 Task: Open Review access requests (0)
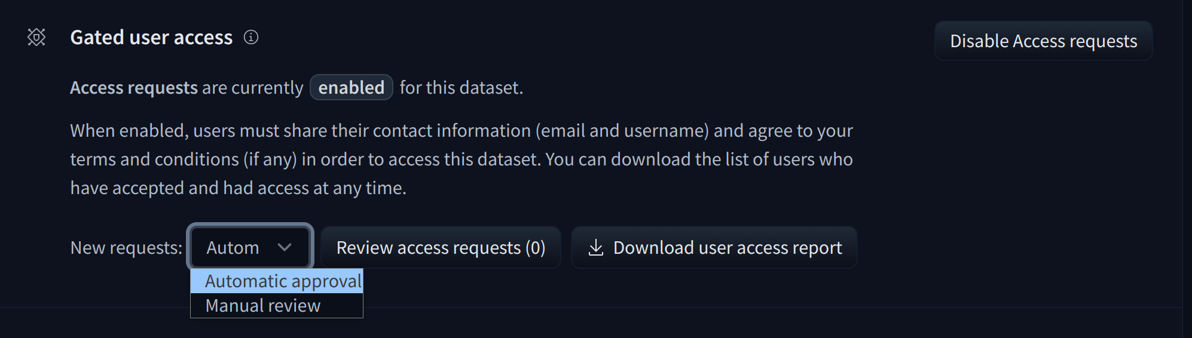pyautogui.click(x=441, y=247)
